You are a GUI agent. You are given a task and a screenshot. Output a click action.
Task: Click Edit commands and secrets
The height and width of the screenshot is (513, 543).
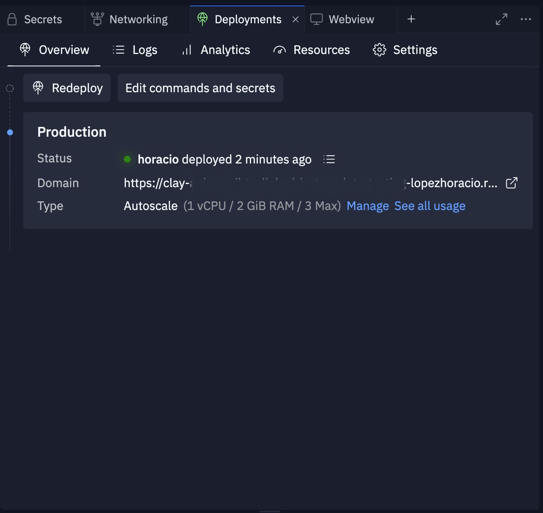(200, 88)
